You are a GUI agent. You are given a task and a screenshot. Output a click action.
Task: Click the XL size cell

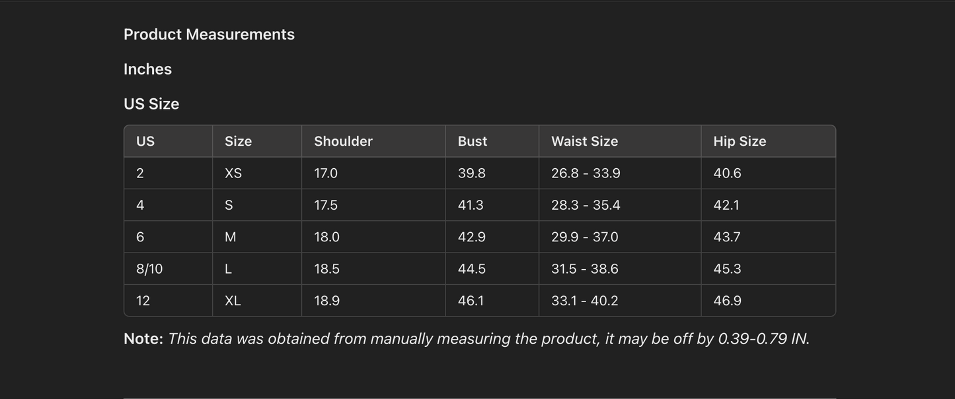[233, 301]
